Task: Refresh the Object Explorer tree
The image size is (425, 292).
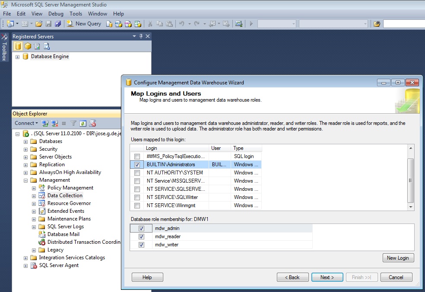Action: [x=82, y=124]
